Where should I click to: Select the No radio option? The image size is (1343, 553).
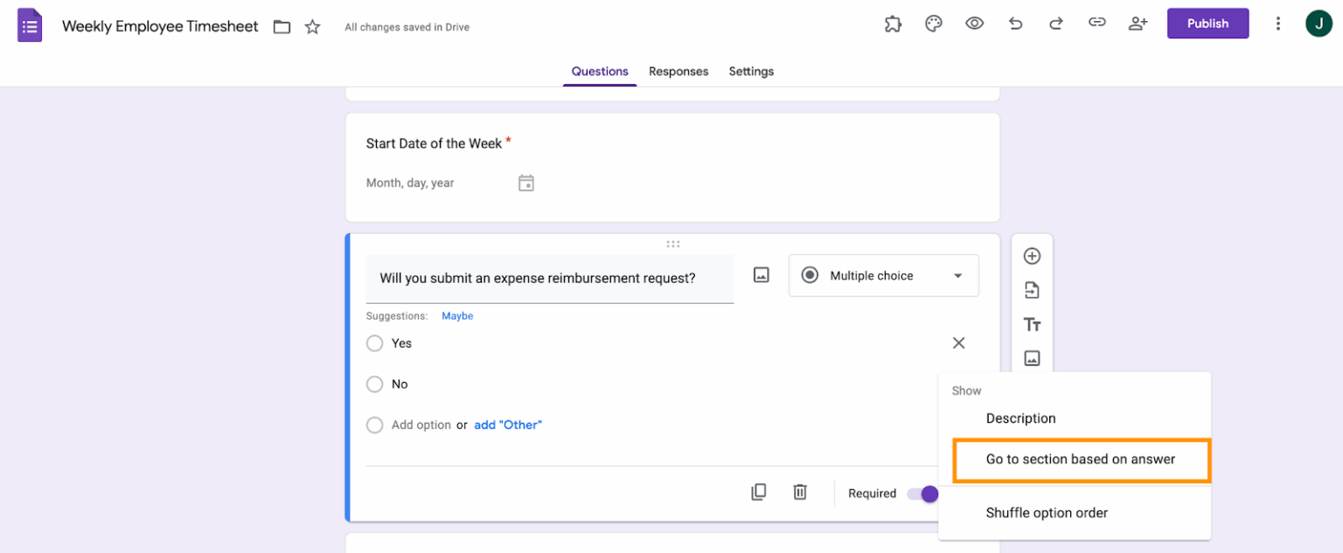[x=374, y=384]
